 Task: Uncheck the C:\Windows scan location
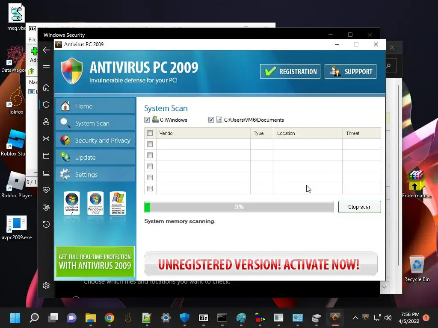tap(147, 120)
